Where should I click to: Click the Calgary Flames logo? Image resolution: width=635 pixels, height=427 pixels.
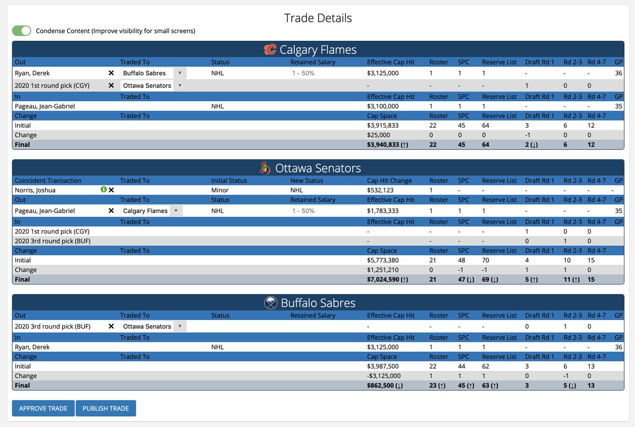pos(270,50)
